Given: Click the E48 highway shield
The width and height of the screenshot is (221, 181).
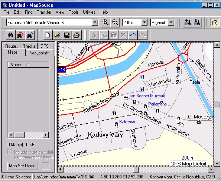Looking at the screenshot, I should (x=62, y=70).
